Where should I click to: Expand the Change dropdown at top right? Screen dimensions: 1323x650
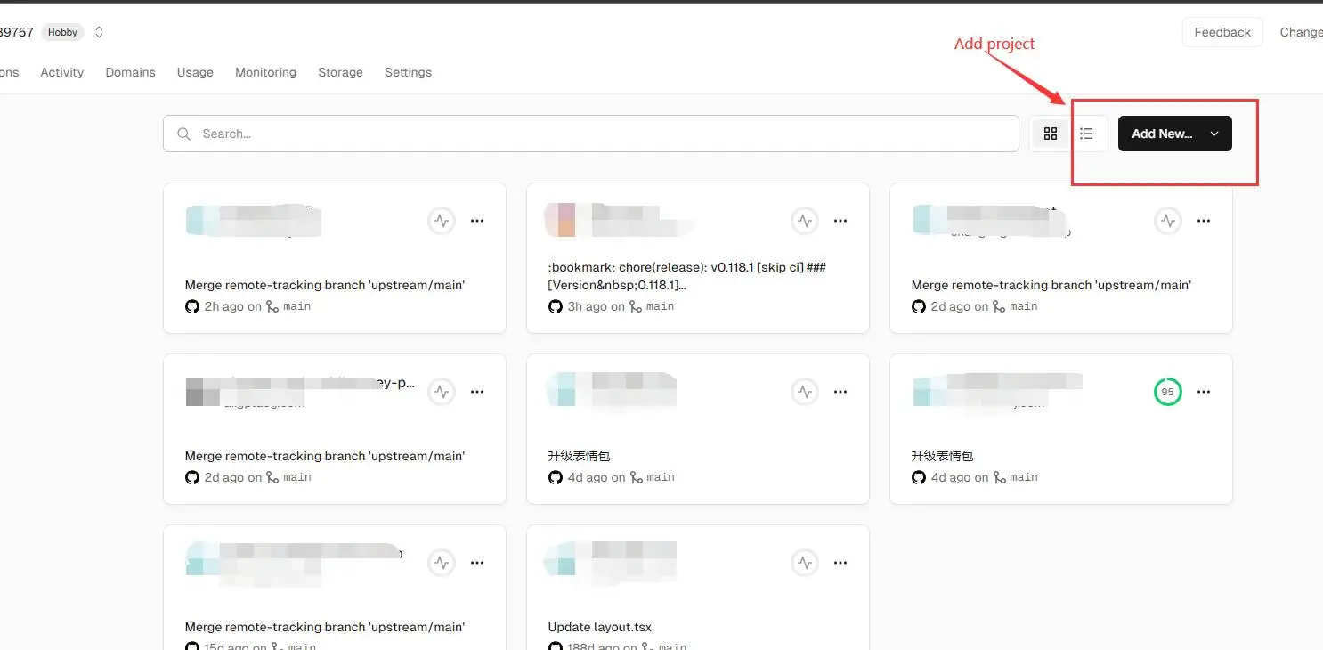[x=1301, y=31]
